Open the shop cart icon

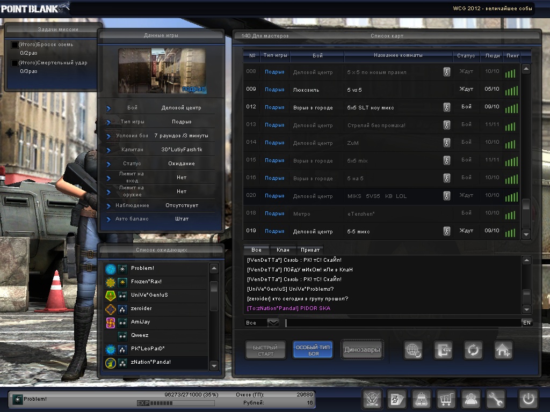pyautogui.click(x=445, y=399)
